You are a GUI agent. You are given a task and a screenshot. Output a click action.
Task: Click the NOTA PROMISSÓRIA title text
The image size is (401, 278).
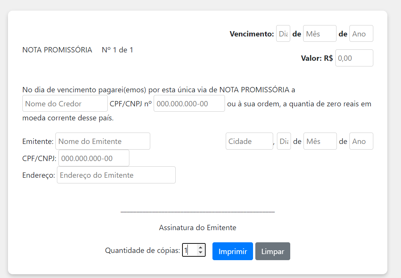click(57, 50)
